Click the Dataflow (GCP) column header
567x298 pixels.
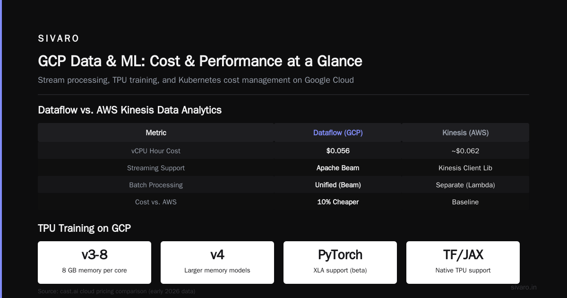(x=338, y=133)
